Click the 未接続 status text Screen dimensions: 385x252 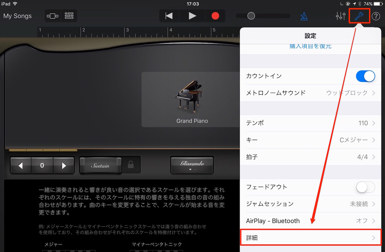tap(359, 204)
